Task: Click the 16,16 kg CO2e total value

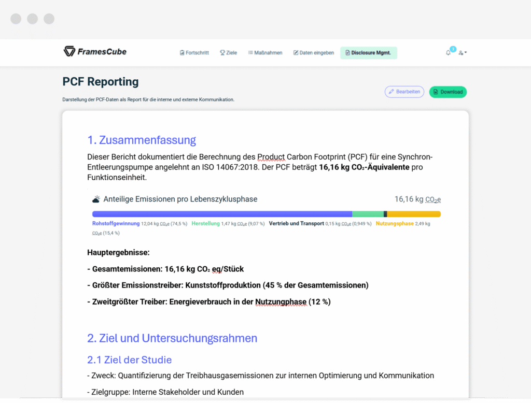Action: tap(417, 199)
